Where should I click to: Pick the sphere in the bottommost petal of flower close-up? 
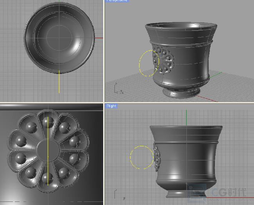(x=47, y=178)
